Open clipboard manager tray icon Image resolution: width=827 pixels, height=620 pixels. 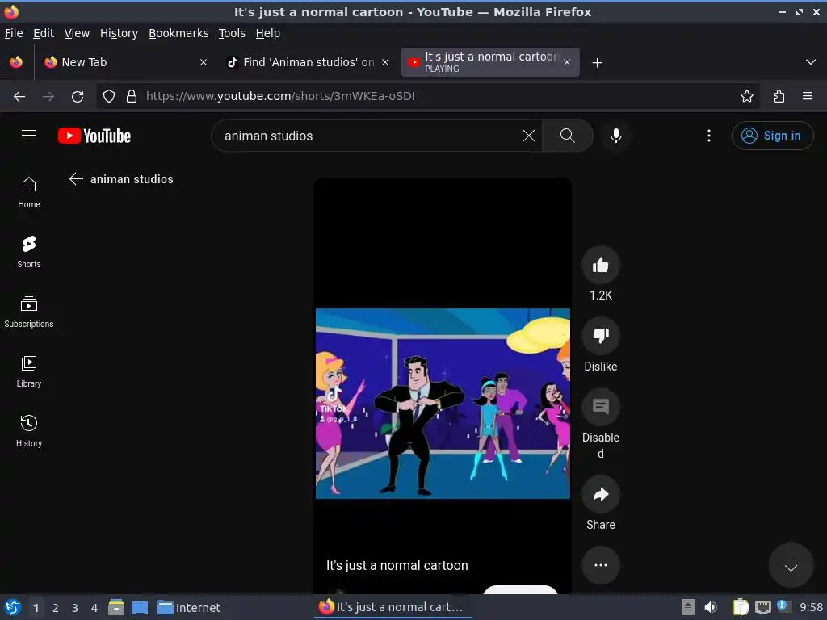[x=741, y=607]
